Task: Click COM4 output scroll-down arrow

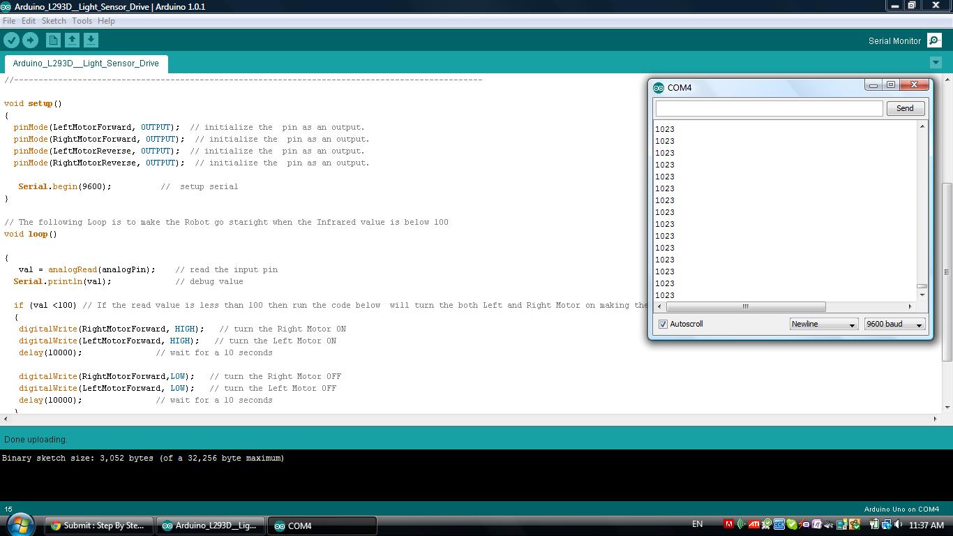Action: pyautogui.click(x=922, y=295)
